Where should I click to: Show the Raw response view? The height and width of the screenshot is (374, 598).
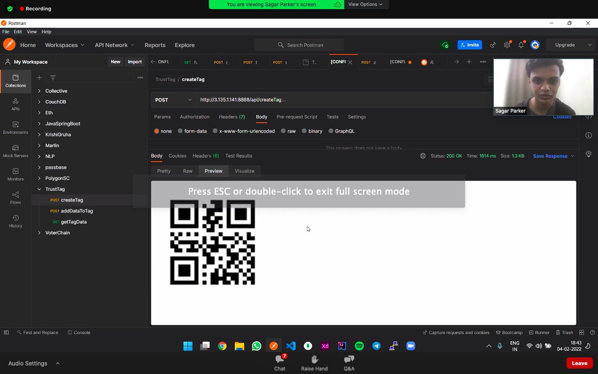[x=187, y=171]
